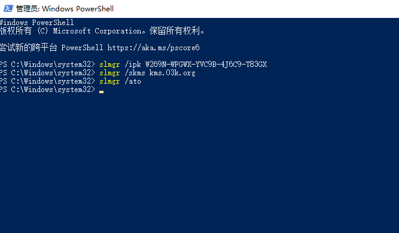Screen dimensions: 399x233
Task: Click the kms.03k.org server address
Action: (x=172, y=73)
